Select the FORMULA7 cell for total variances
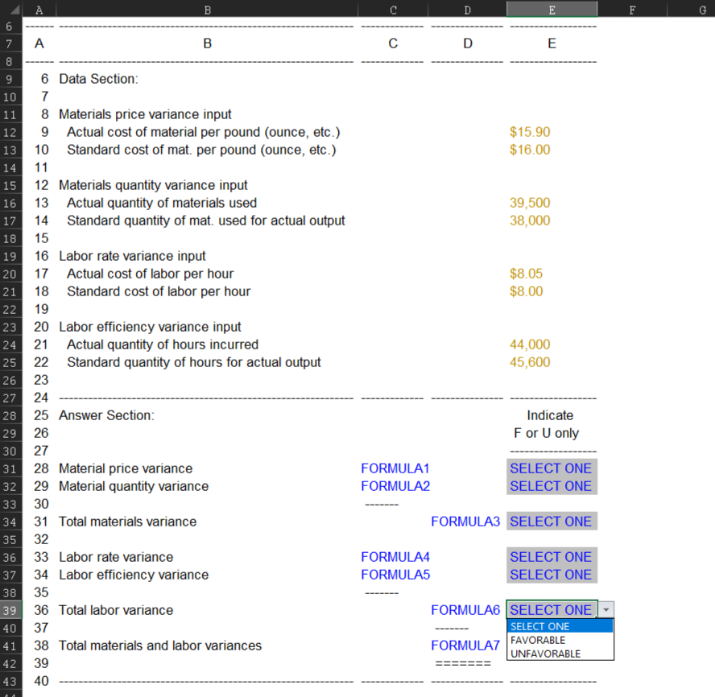Viewport: 715px width, 697px height. coord(465,645)
